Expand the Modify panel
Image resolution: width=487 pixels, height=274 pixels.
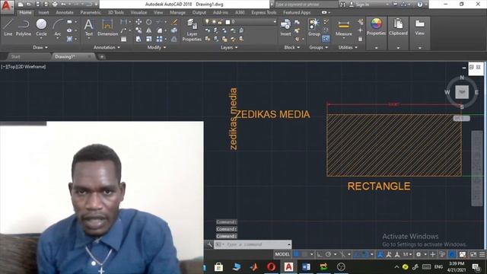coord(157,47)
